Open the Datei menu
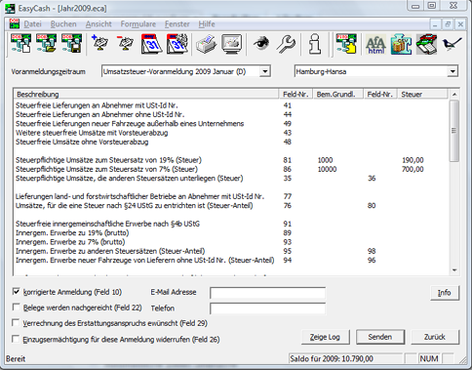 click(32, 24)
